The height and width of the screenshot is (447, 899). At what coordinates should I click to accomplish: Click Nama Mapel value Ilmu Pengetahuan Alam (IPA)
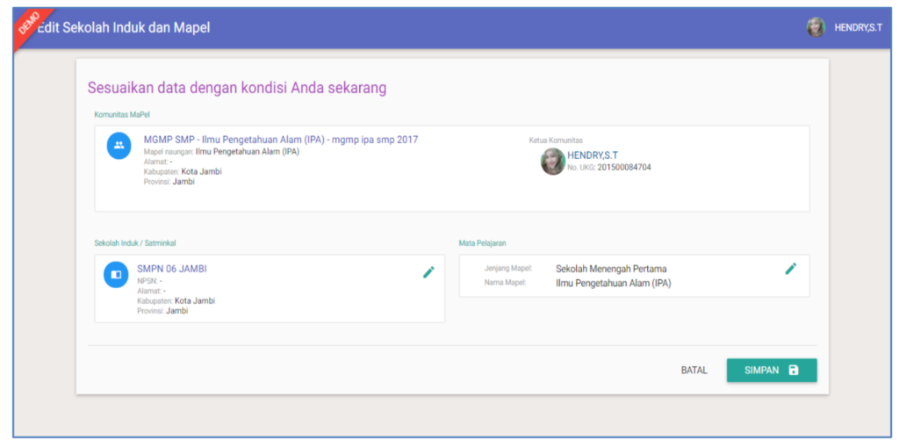point(614,283)
